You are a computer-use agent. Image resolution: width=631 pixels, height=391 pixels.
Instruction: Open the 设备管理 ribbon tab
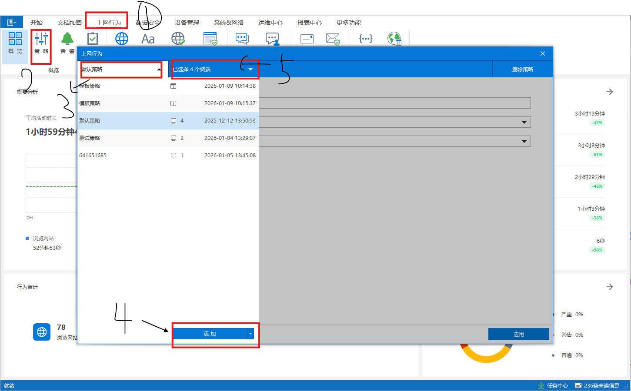tap(187, 23)
